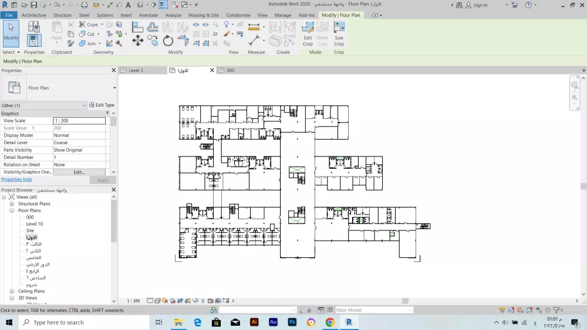Toggle Drag Elements on Selection in status bar
Viewport: 587px width, 330px height.
[x=539, y=310]
